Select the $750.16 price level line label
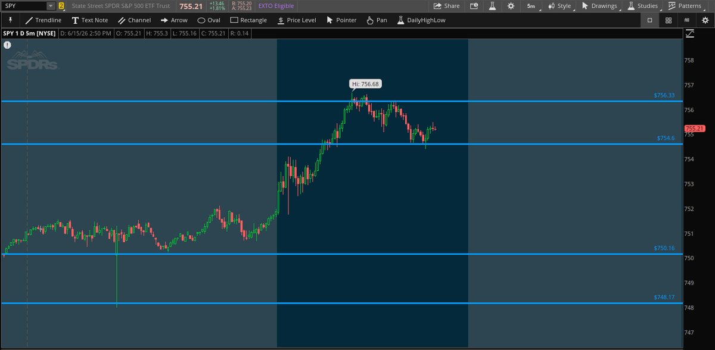Viewport: 715px width, 350px height. pos(664,248)
